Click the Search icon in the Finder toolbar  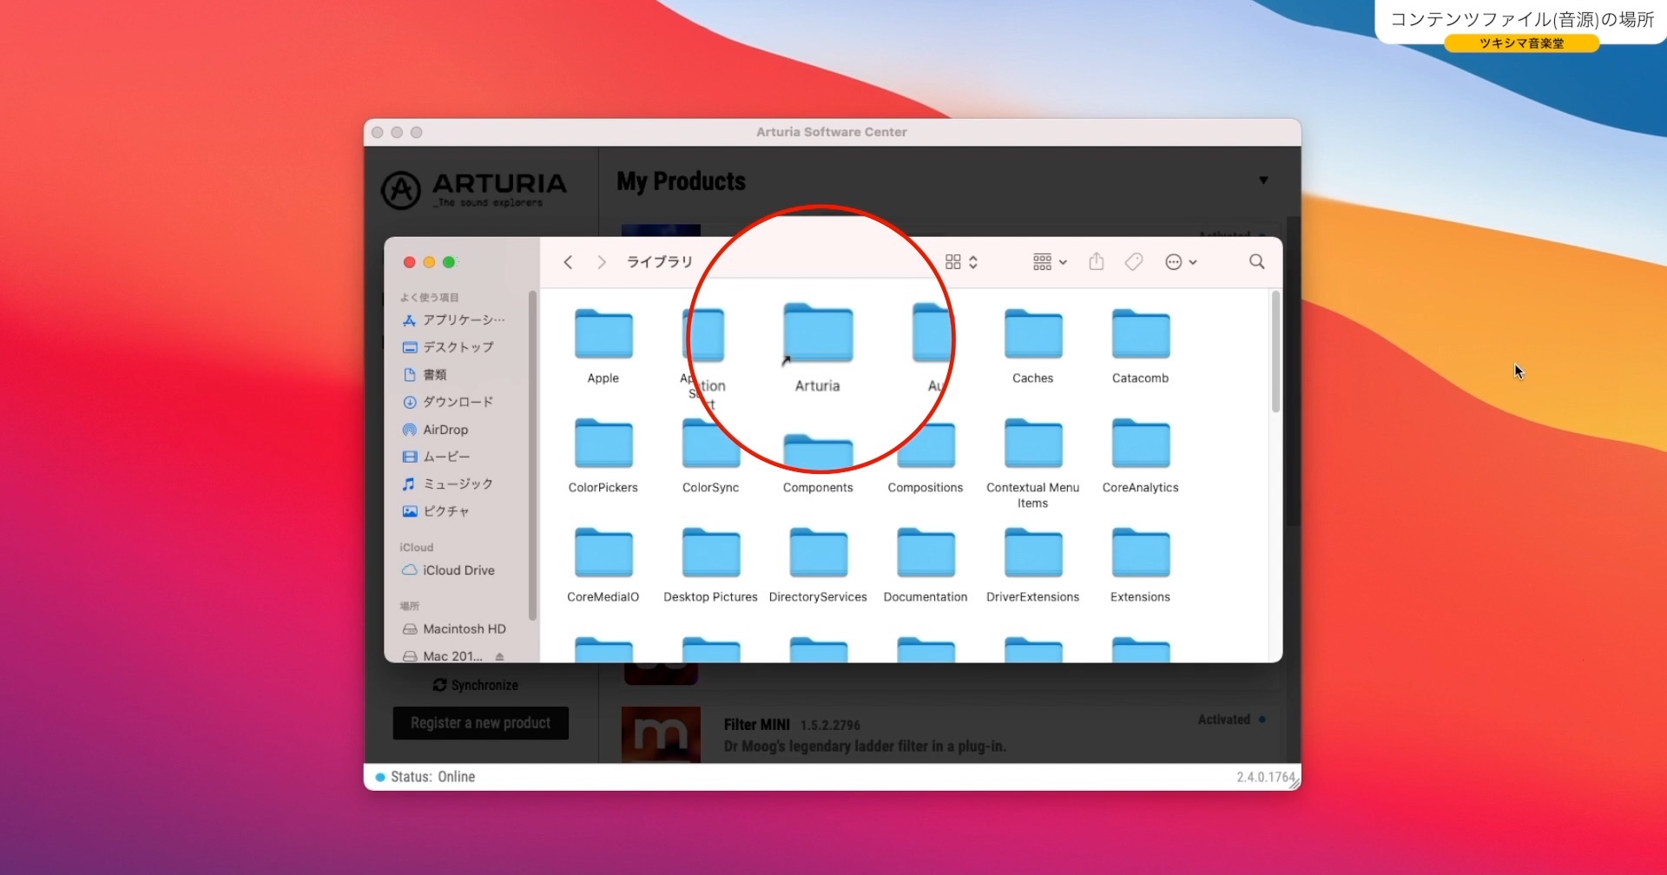click(1256, 261)
